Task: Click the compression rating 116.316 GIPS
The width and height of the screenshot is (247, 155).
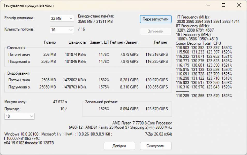Action: [x=156, y=55]
